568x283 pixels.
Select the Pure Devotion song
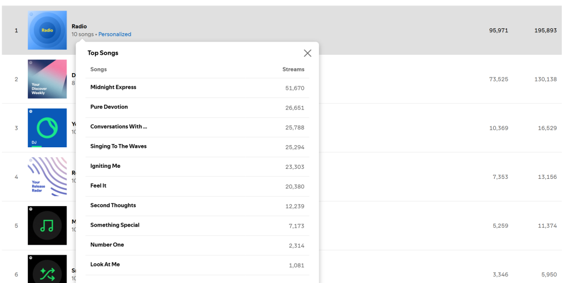click(109, 107)
